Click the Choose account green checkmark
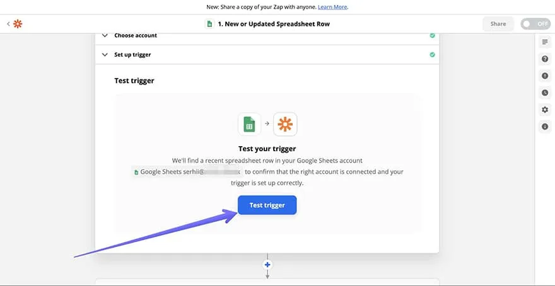555x286 pixels. (432, 36)
